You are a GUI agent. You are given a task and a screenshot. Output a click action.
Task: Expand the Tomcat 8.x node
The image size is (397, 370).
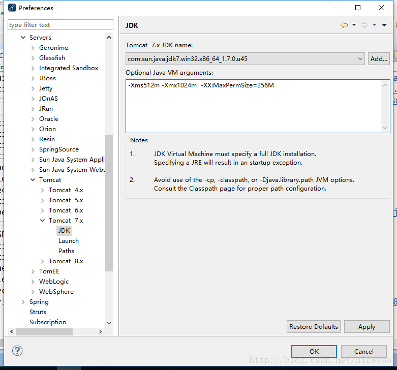pos(42,261)
